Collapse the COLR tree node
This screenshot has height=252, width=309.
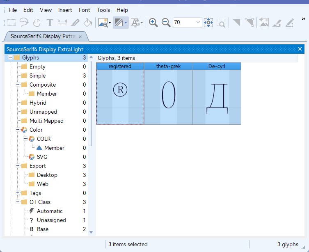pos(25,139)
